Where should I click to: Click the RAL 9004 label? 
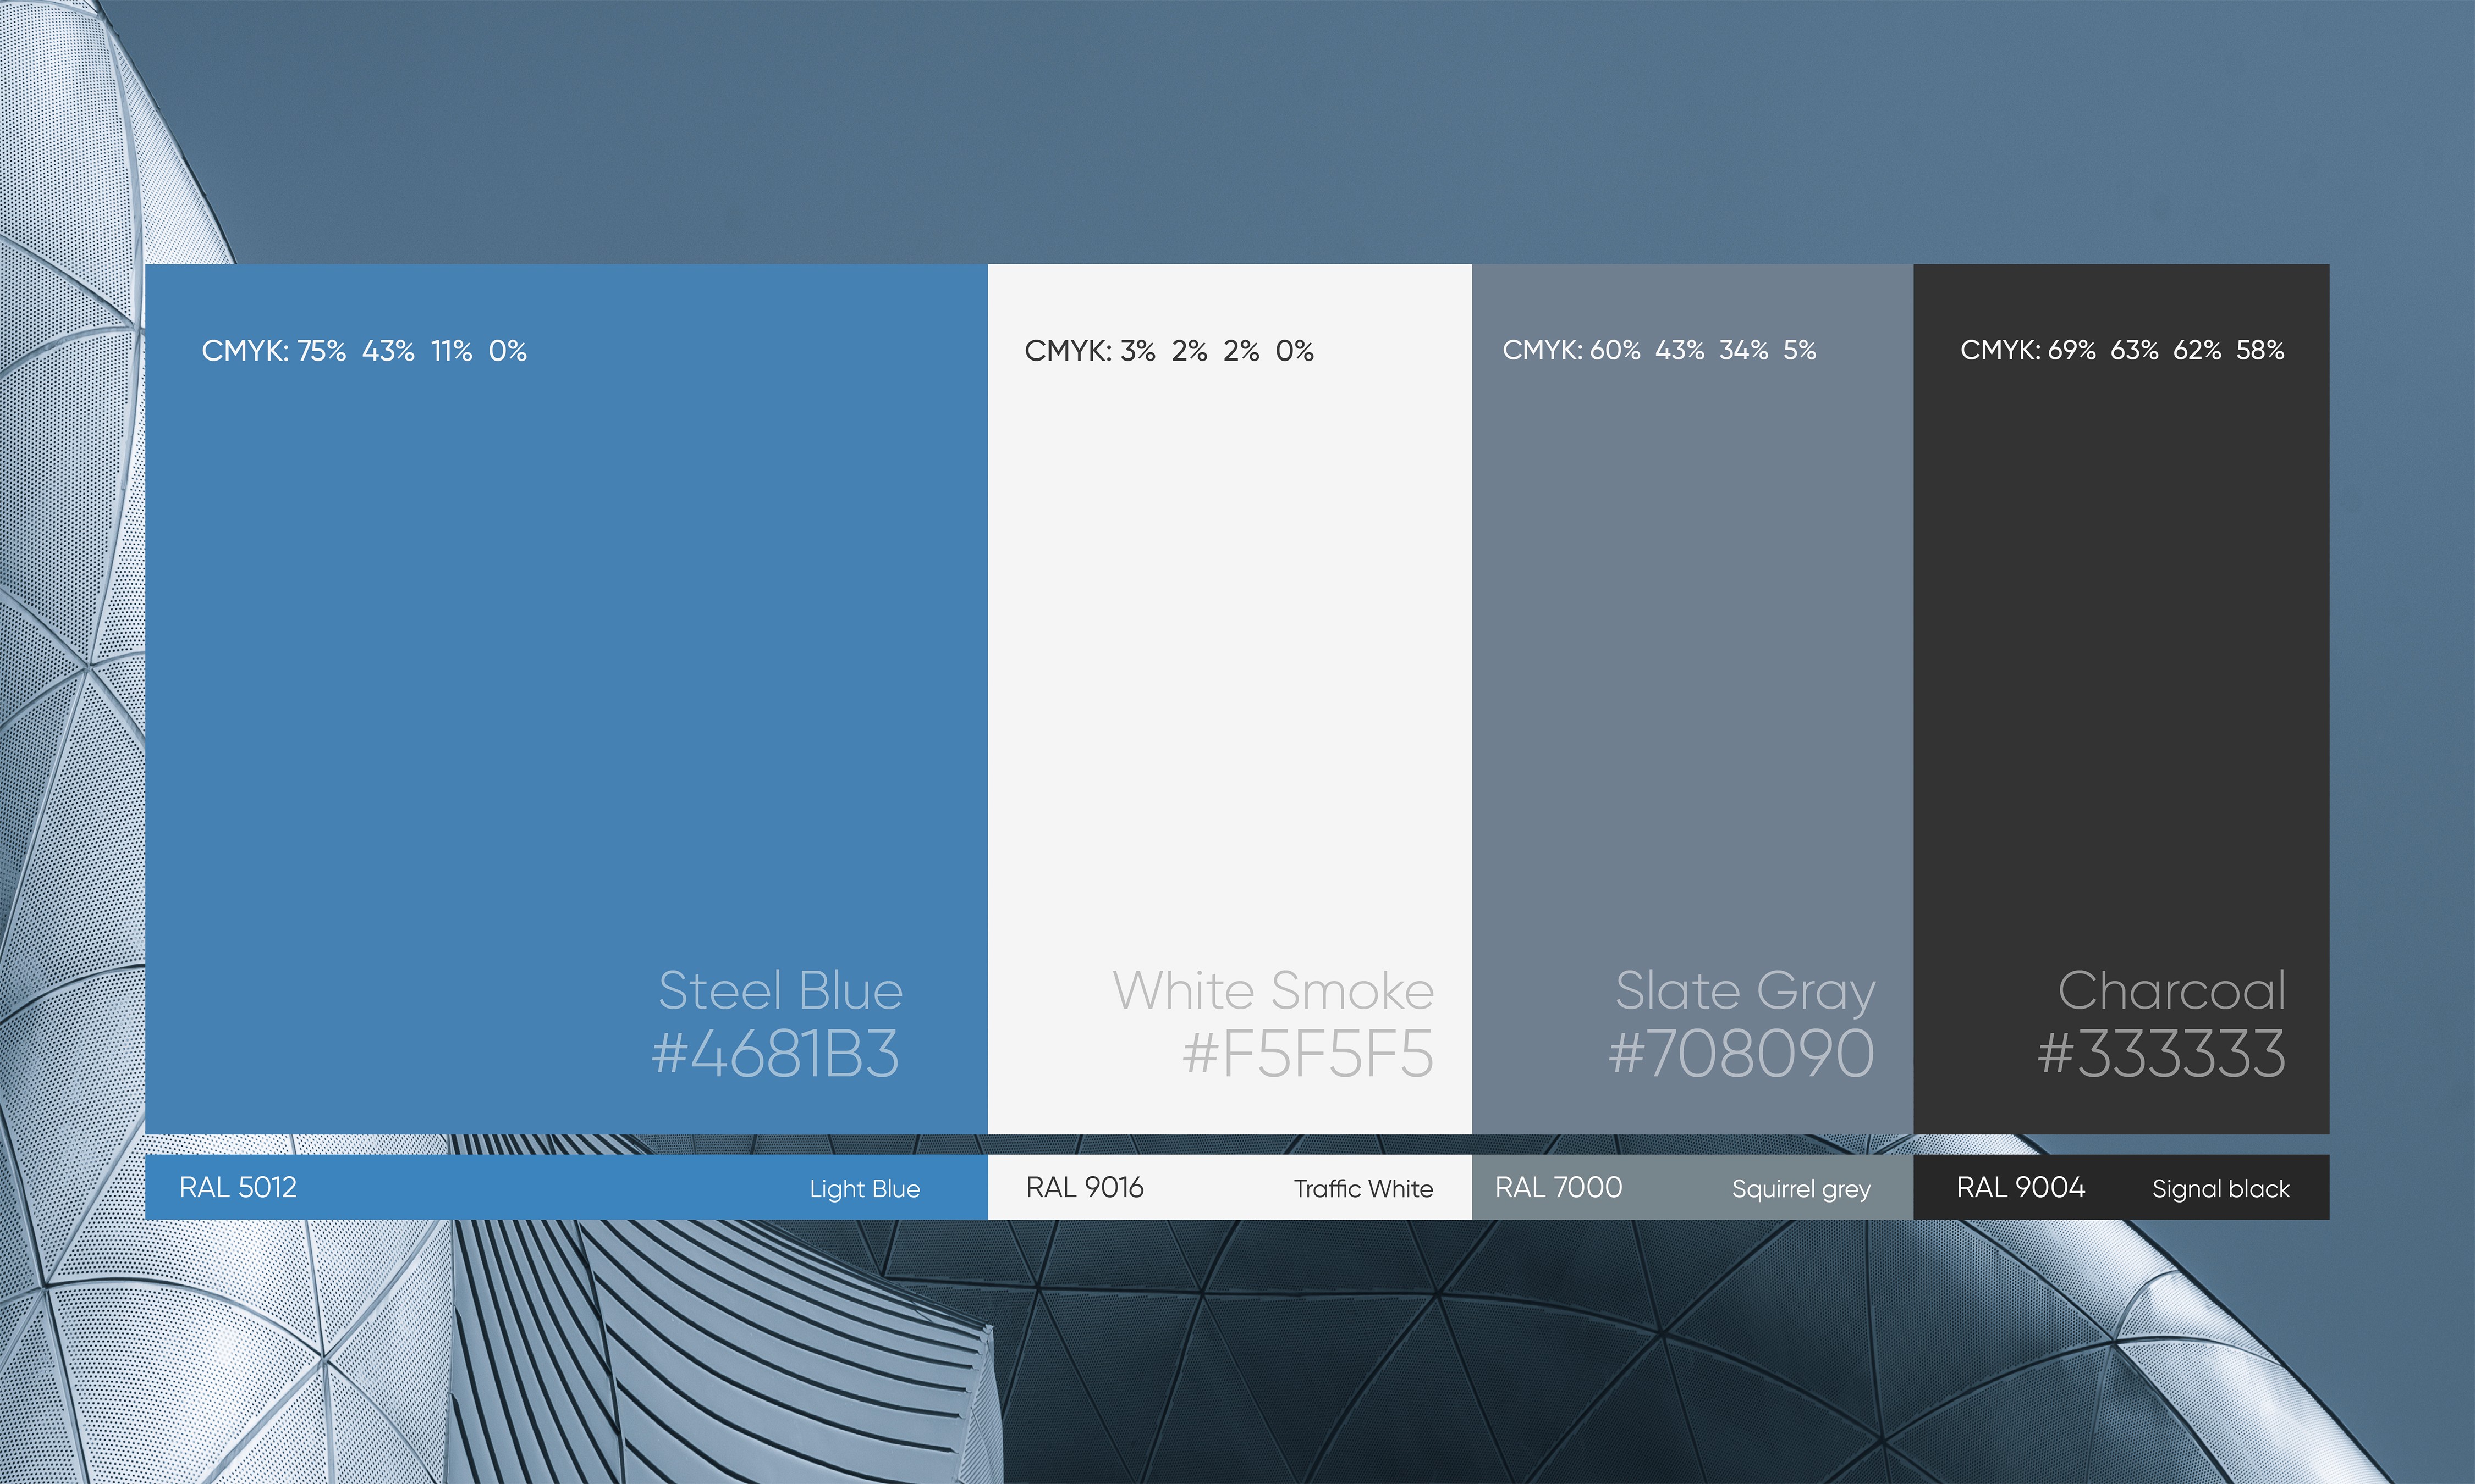2020,1187
